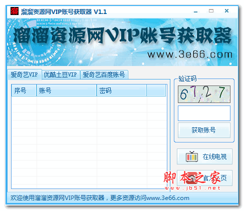Click the status bar welcome message
The image size is (244, 211).
(100, 198)
